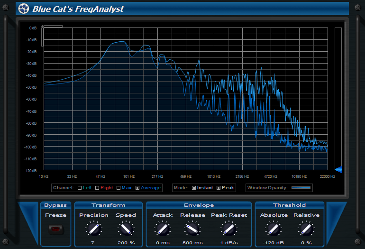
Task: Click the Blue Cat paw logo icon
Action: (x=24, y=9)
